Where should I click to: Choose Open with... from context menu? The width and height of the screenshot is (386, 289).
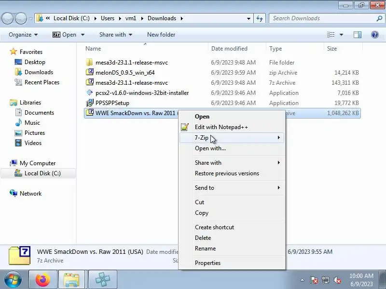(232, 148)
